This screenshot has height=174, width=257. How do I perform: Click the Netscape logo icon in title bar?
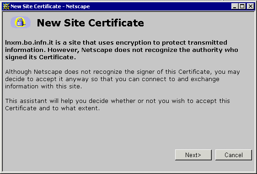point(6,6)
